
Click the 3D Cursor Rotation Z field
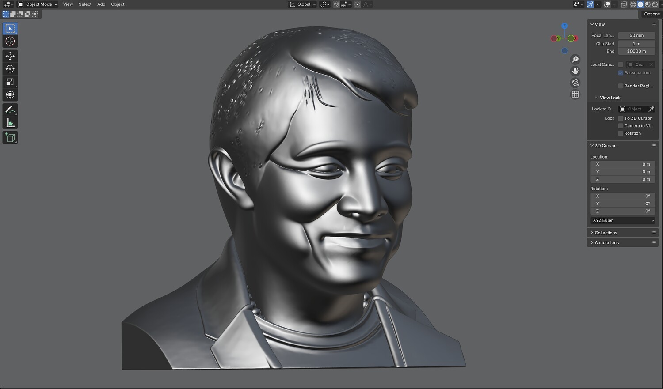[x=623, y=211]
